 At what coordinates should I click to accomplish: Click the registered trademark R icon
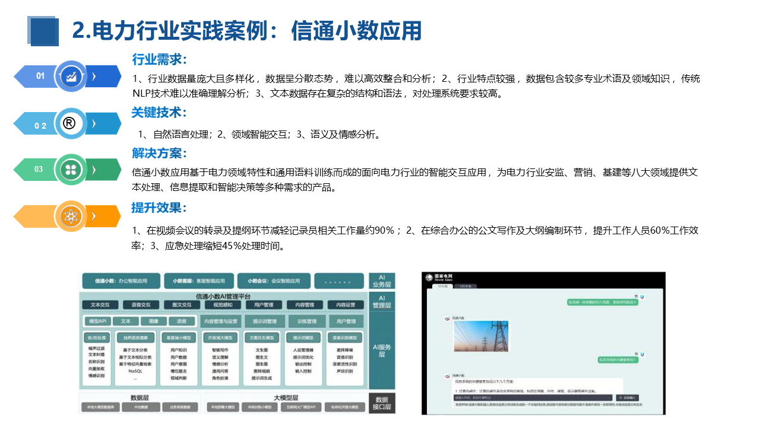(x=69, y=123)
